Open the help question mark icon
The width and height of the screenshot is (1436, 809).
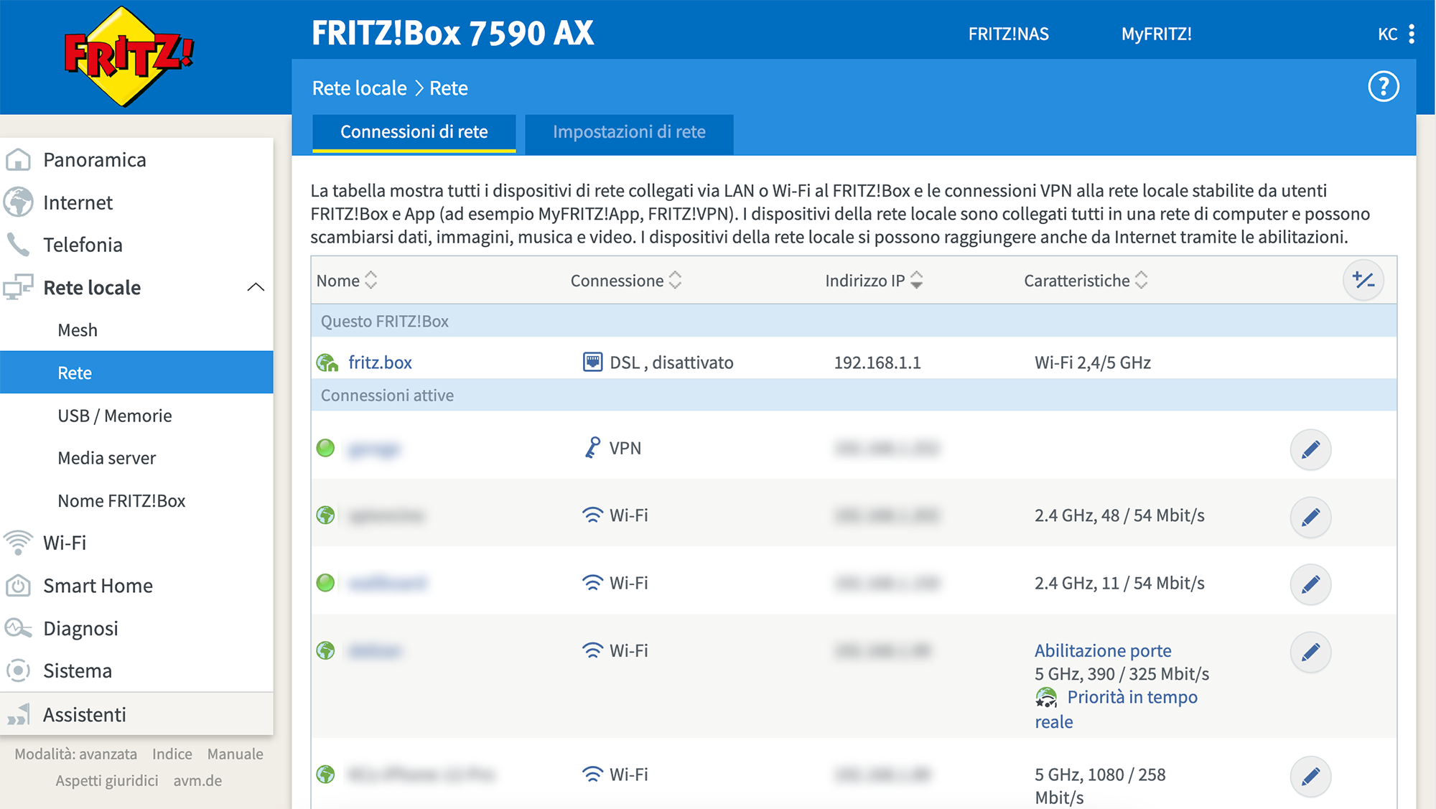click(x=1383, y=87)
